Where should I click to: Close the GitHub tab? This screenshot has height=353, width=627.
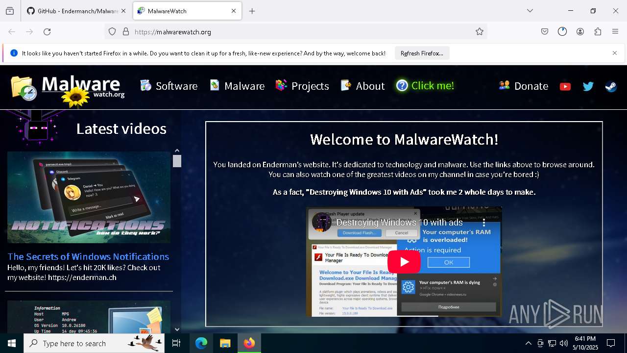click(123, 11)
